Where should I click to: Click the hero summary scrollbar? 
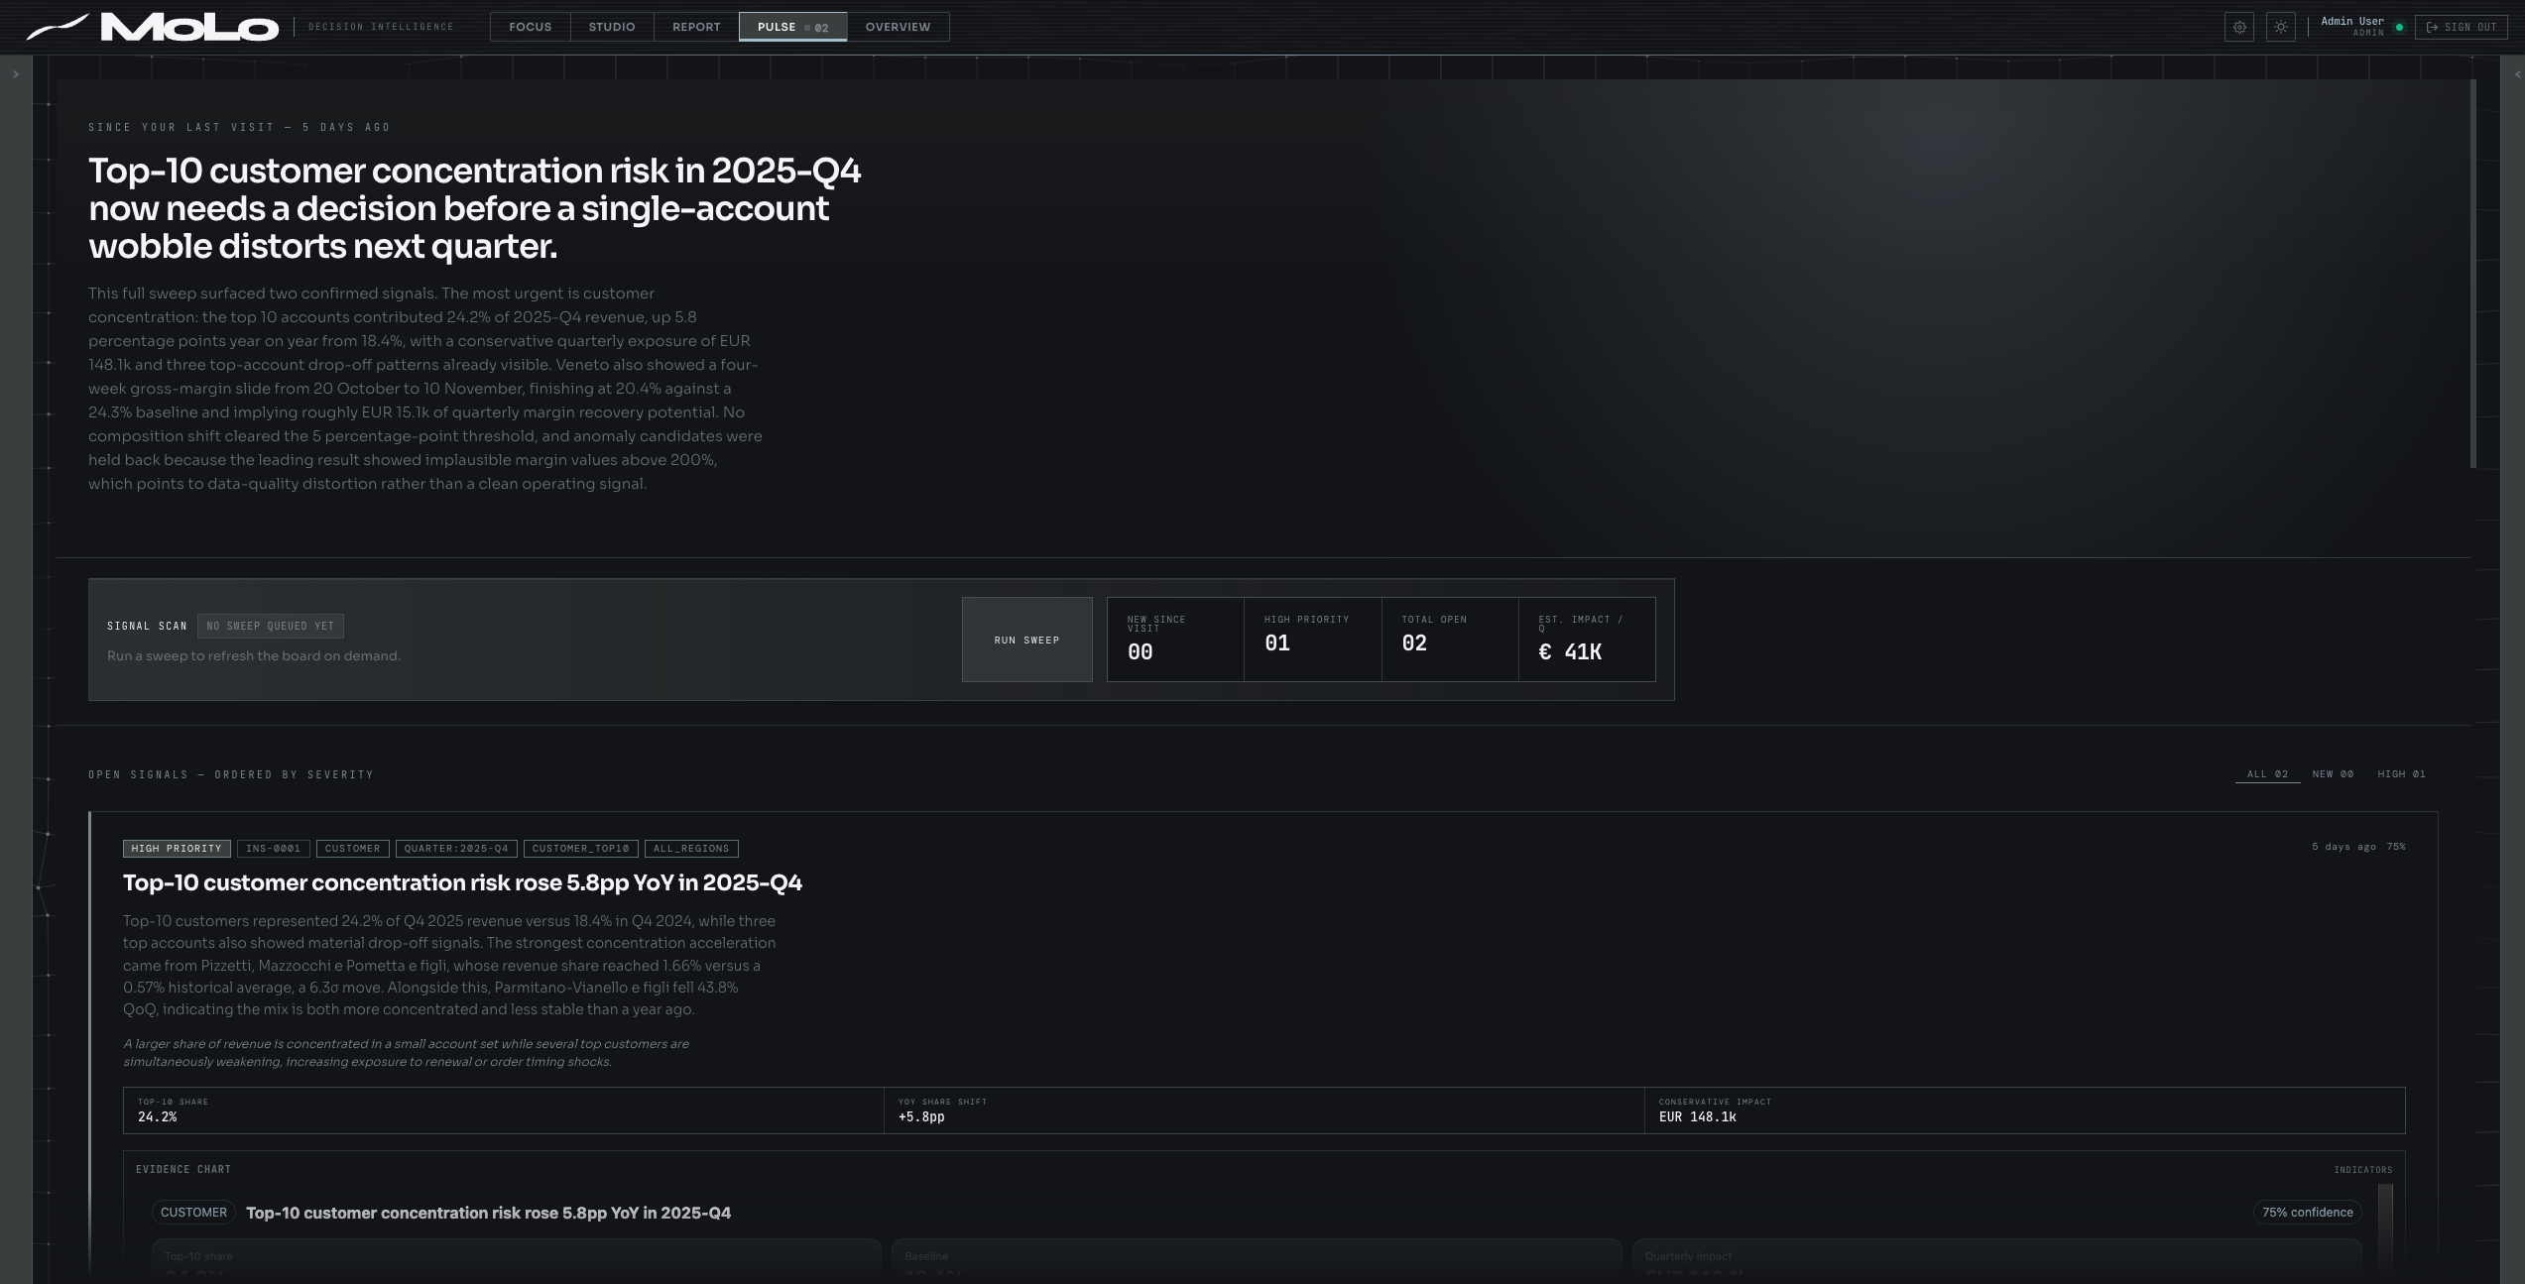[2473, 274]
